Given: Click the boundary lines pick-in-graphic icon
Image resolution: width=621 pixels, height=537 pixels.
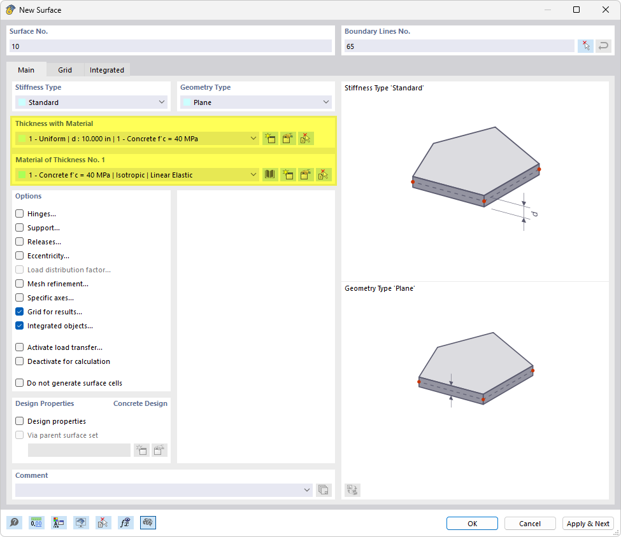Looking at the screenshot, I should pos(585,46).
